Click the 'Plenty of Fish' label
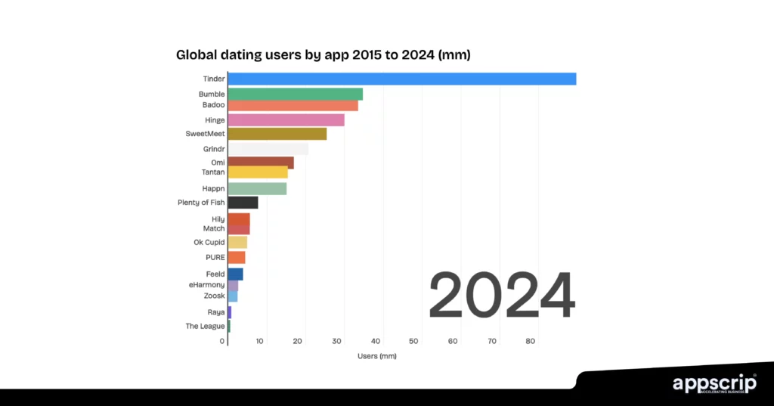774x406 pixels. click(201, 203)
